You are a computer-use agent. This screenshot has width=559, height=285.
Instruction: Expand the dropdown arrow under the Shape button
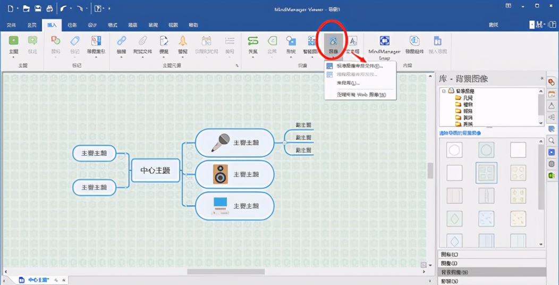[x=291, y=57]
